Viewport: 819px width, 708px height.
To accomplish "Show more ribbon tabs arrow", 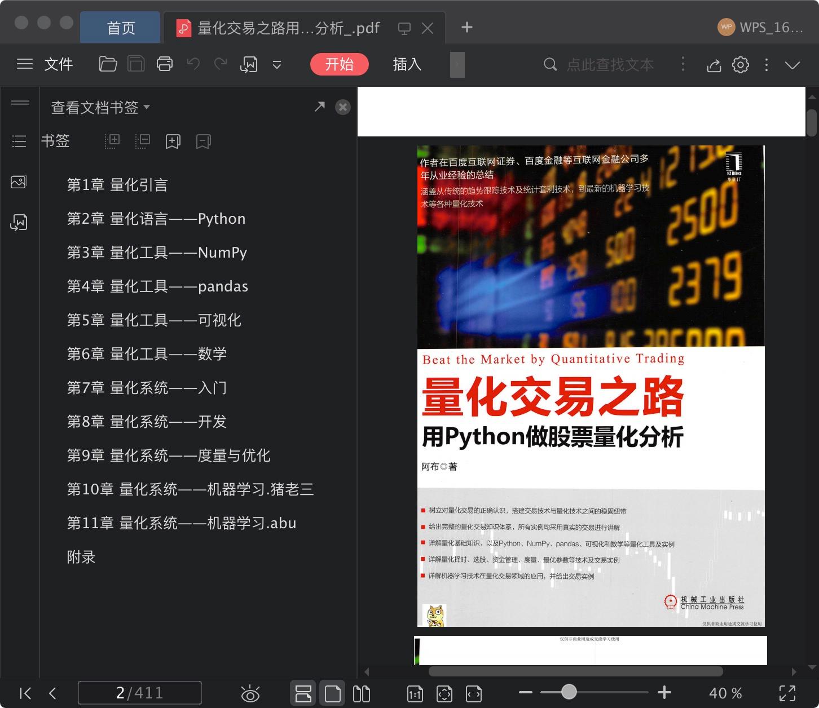I will (x=457, y=65).
